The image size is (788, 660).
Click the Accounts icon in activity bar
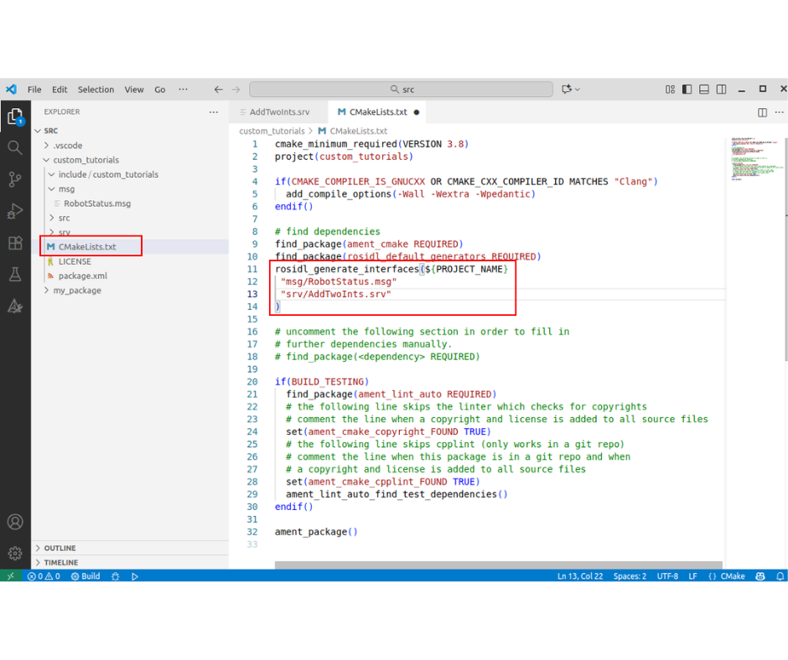click(x=15, y=522)
